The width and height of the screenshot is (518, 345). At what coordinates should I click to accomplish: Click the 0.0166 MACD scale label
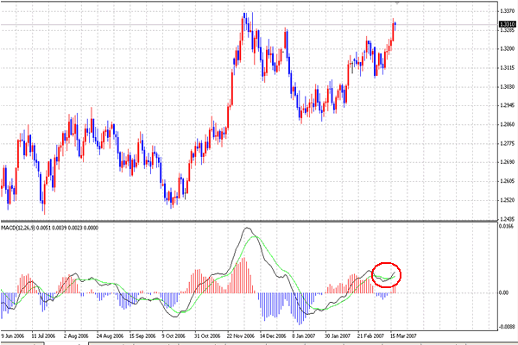[507, 227]
